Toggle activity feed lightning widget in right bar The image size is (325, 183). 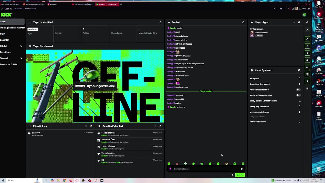coord(307,46)
